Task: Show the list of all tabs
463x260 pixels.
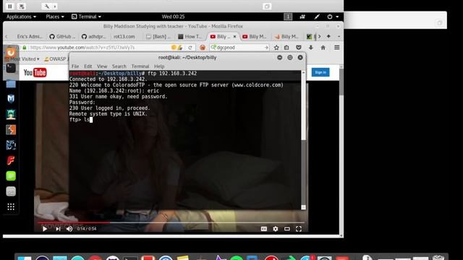Action: pyautogui.click(x=339, y=36)
